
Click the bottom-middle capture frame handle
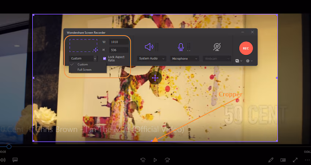152,141
